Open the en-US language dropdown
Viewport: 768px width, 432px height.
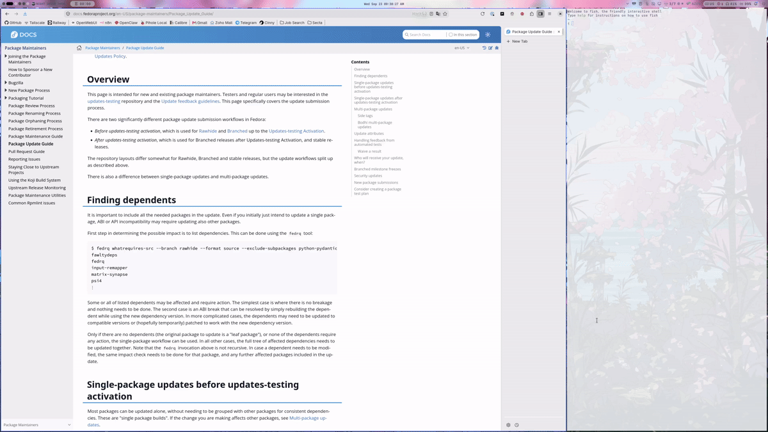462,48
